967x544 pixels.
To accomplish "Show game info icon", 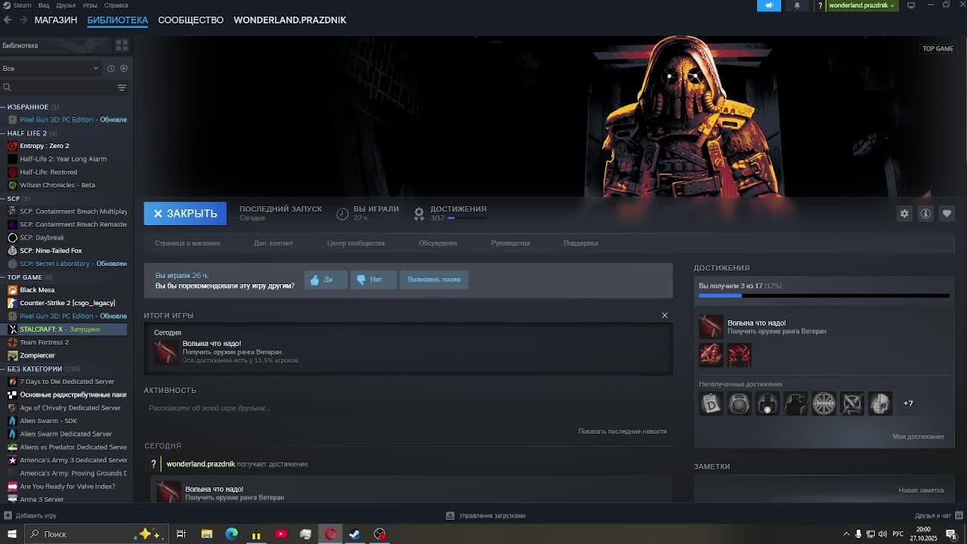I will point(925,214).
